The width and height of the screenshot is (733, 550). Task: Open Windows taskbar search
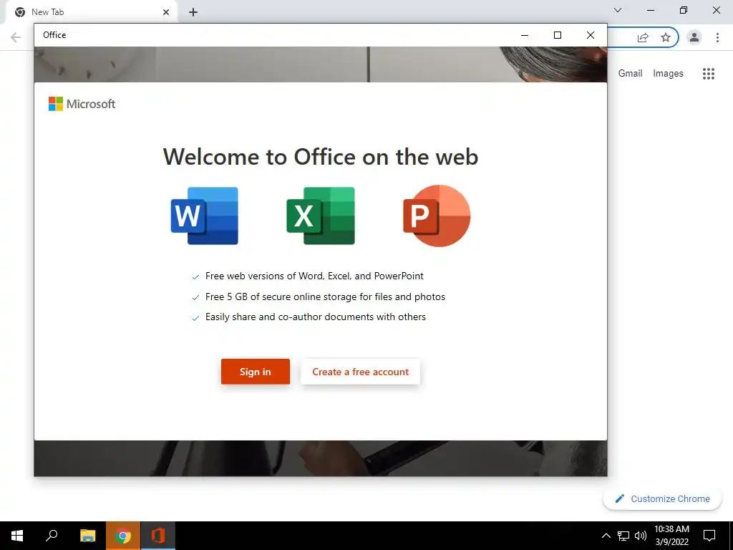[52, 536]
